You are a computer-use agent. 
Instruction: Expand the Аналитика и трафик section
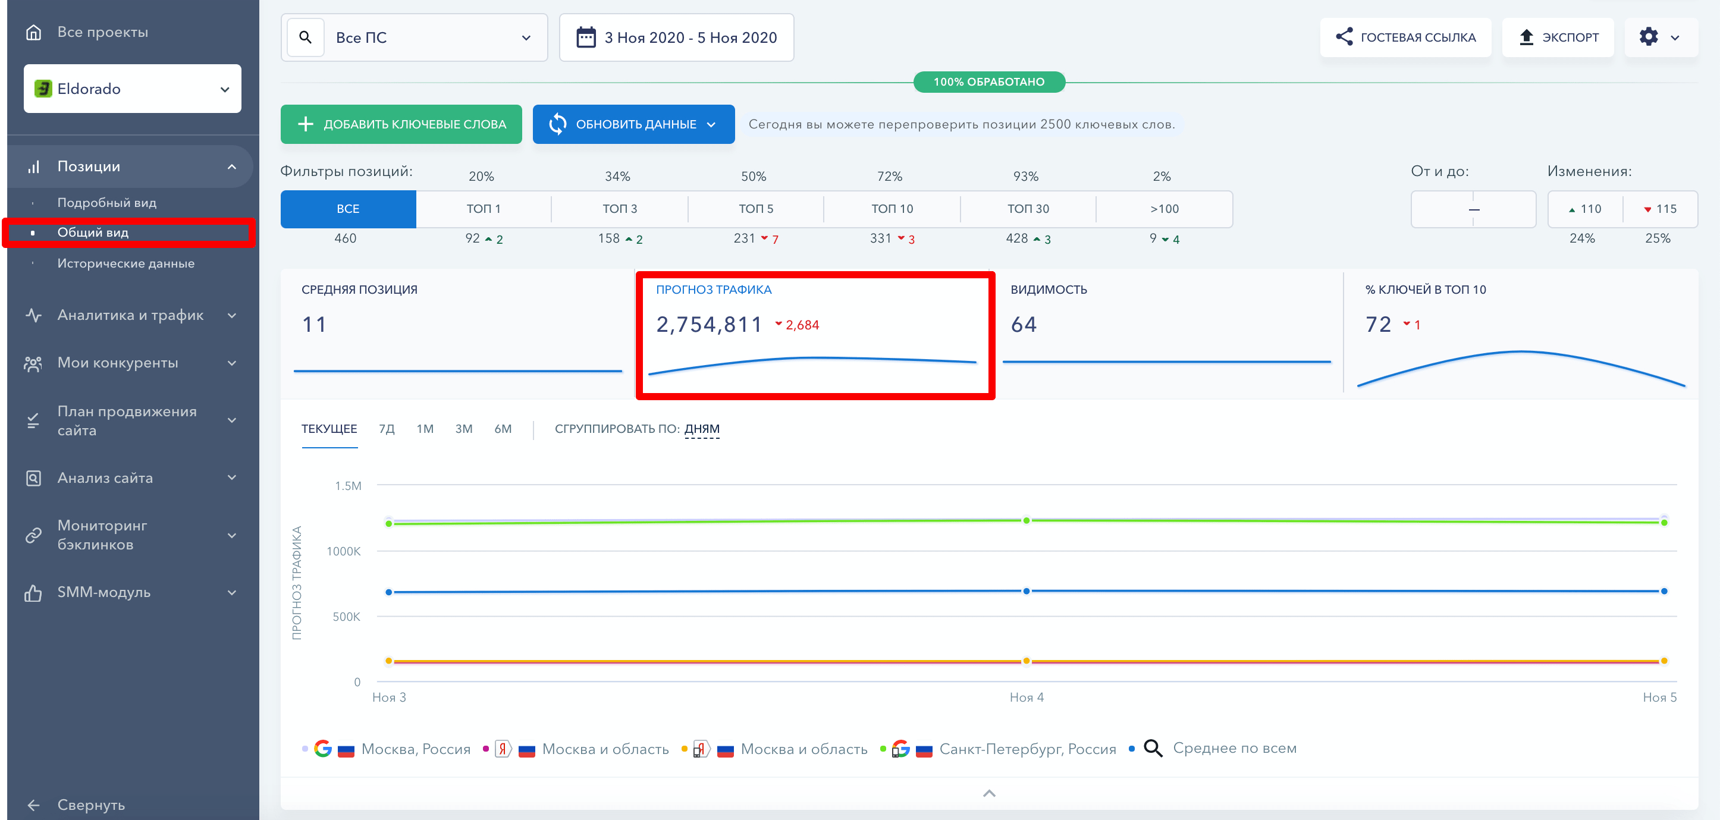pos(232,316)
